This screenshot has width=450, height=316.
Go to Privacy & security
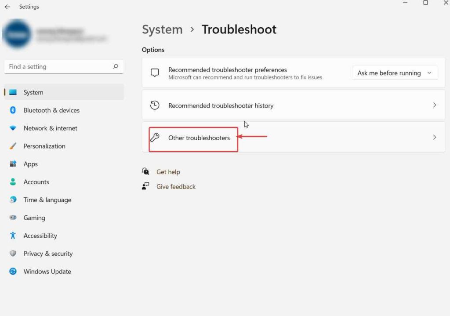[64, 254]
